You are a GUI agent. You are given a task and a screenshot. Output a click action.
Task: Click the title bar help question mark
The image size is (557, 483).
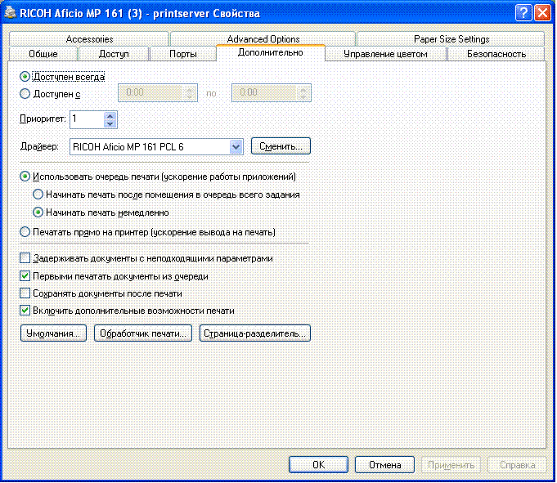[x=523, y=13]
